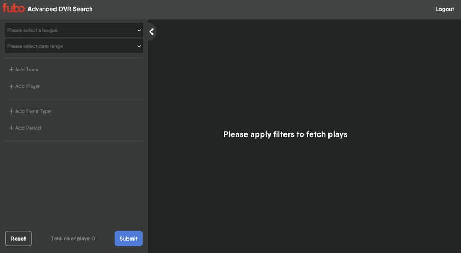Click the plus icon beside Add Period
The image size is (461, 253).
coord(11,128)
